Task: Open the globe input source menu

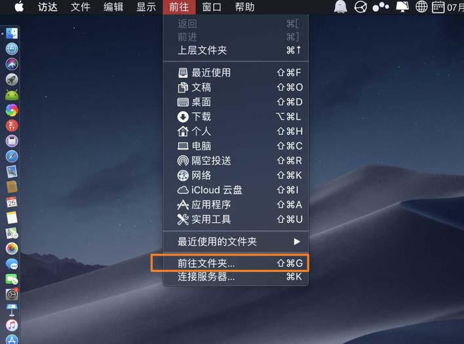Action: pyautogui.click(x=421, y=7)
